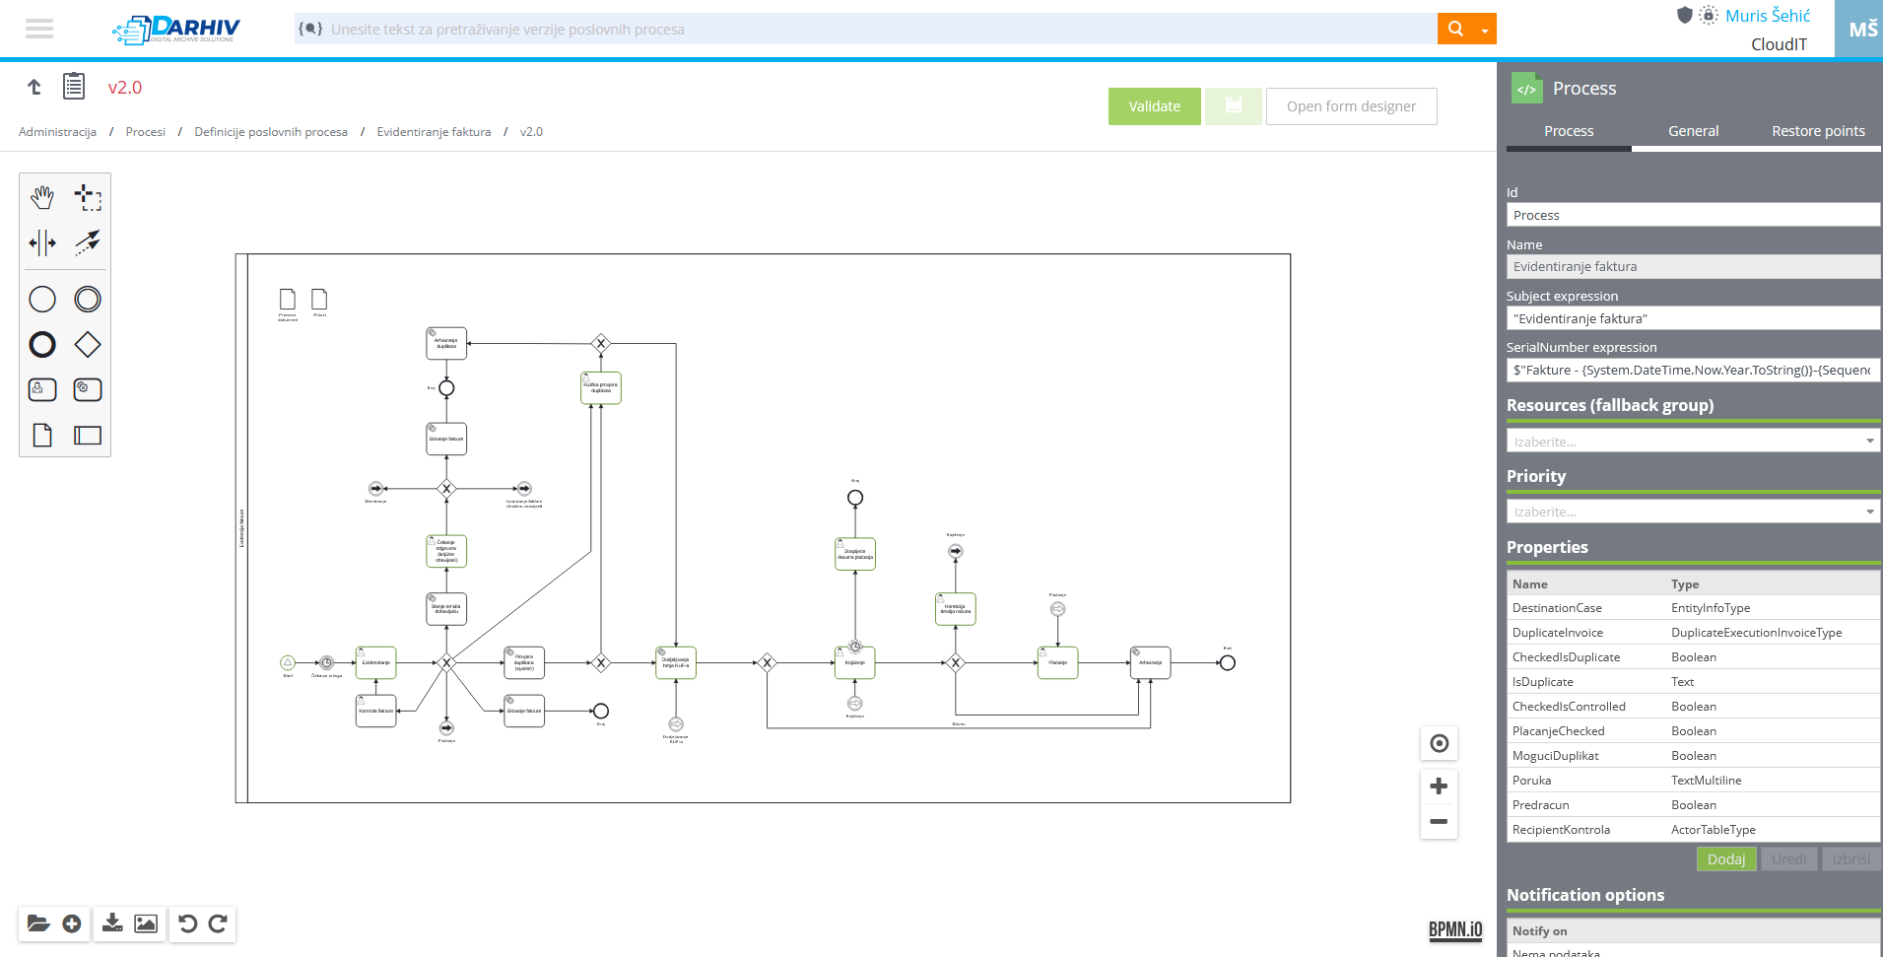Open the Priority dropdown
This screenshot has width=1883, height=957.
coord(1693,512)
